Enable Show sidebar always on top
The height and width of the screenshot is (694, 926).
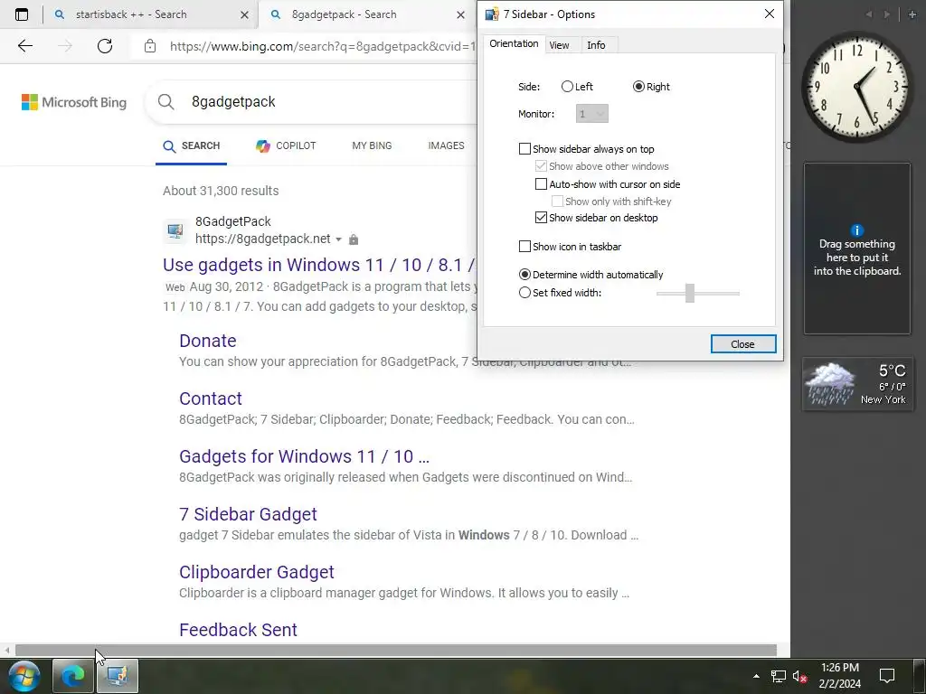click(x=524, y=149)
